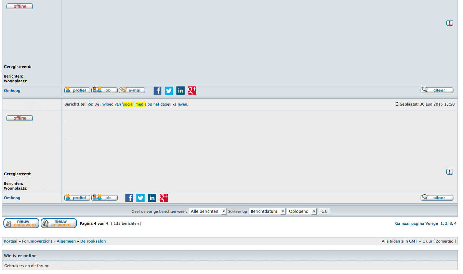This screenshot has width=463, height=274.
Task: Click the Ga button
Action: coord(324,211)
